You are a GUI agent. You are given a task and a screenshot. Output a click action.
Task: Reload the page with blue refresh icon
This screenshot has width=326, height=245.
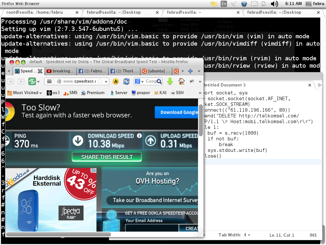(x=126, y=81)
